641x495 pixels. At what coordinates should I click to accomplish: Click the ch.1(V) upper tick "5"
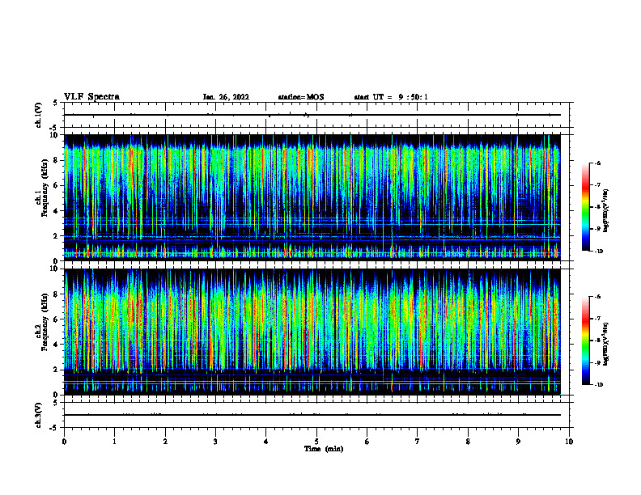(56, 103)
